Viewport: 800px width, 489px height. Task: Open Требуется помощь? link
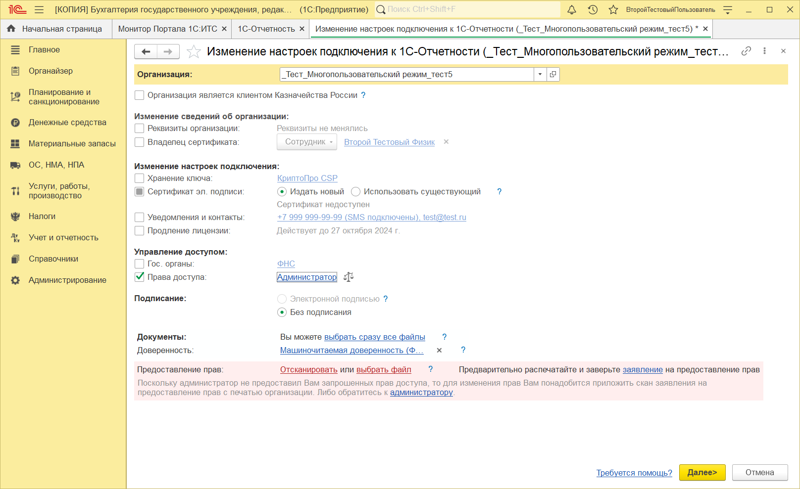pyautogui.click(x=634, y=473)
